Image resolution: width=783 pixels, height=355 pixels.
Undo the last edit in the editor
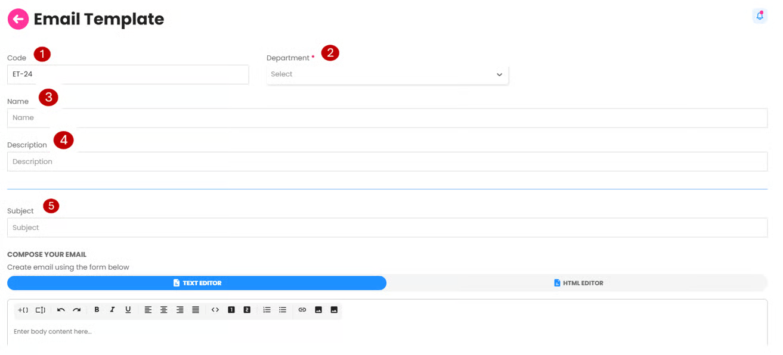point(61,310)
